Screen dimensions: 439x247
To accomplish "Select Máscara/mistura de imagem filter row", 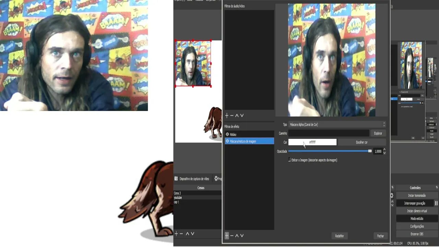I will (249, 141).
